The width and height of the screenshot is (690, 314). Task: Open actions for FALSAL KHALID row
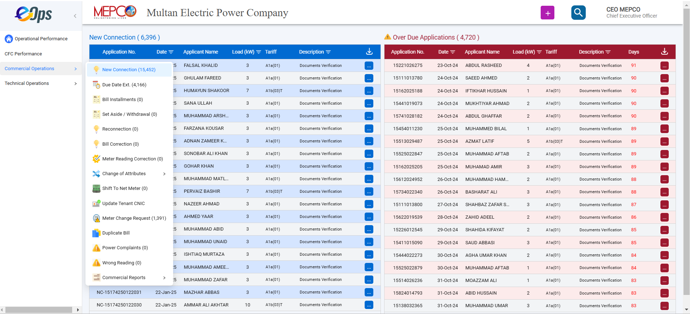click(369, 66)
